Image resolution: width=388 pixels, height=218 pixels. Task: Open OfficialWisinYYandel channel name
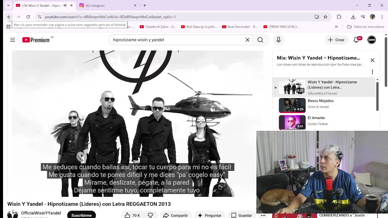coord(41,213)
